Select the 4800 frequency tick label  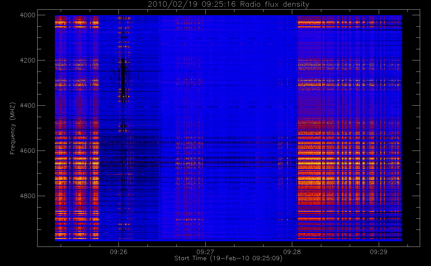coord(28,196)
